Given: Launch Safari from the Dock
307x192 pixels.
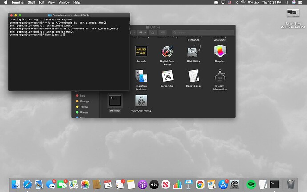Looking at the screenshot, I should tap(28, 184).
